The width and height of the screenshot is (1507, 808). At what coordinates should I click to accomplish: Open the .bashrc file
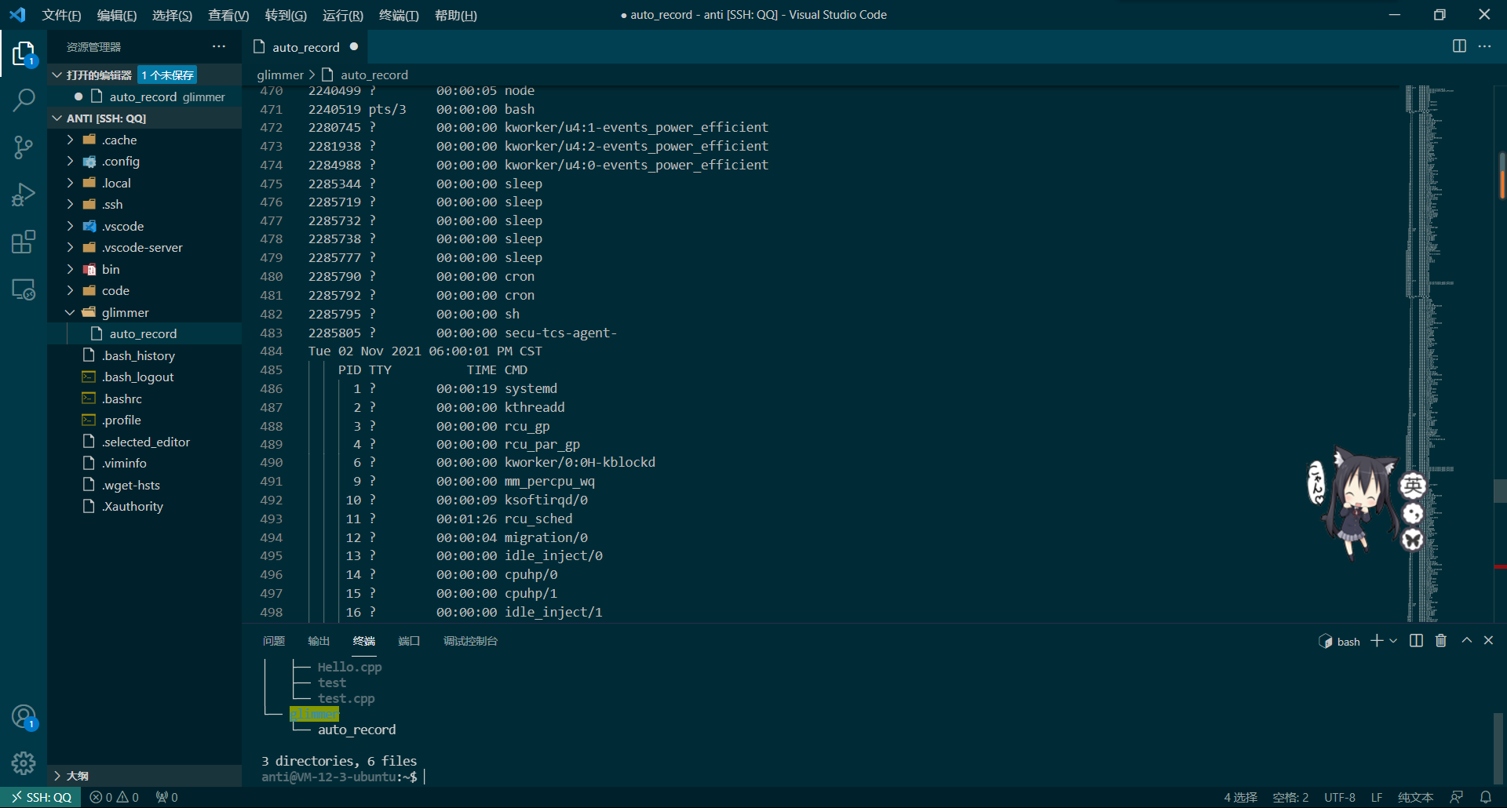point(122,399)
